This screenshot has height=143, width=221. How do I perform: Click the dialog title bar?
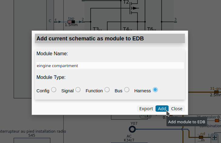(110, 39)
